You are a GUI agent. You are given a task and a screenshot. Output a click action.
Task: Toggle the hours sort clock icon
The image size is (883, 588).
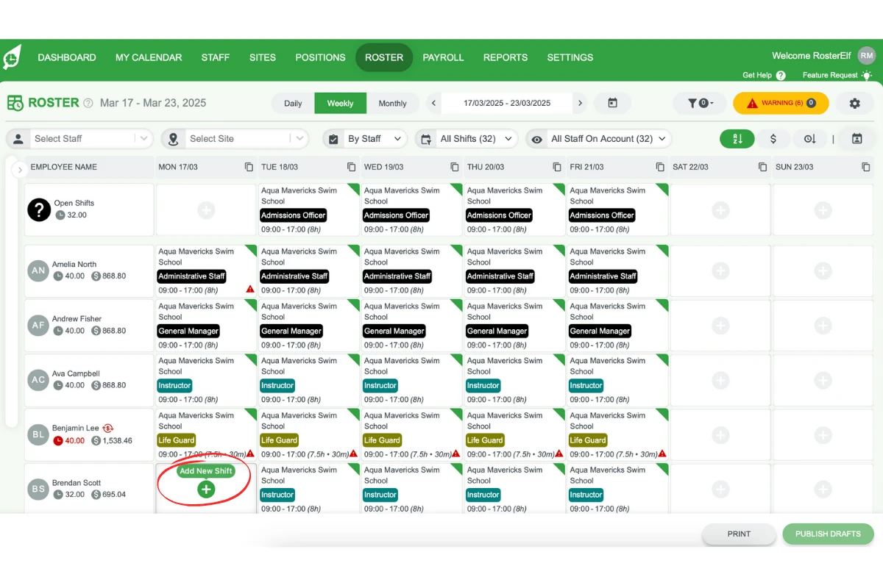[809, 139]
